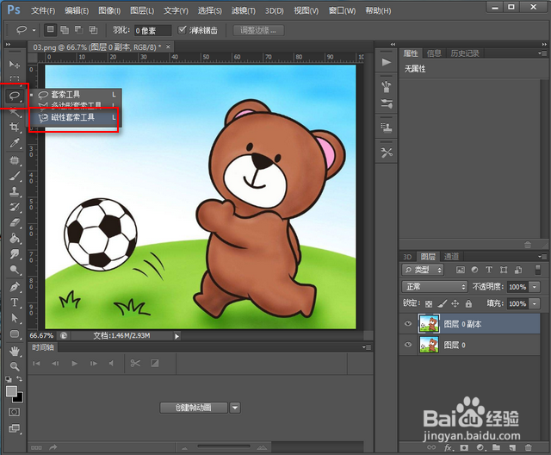Choose 磁性套索工具 from the flyout

(74, 117)
